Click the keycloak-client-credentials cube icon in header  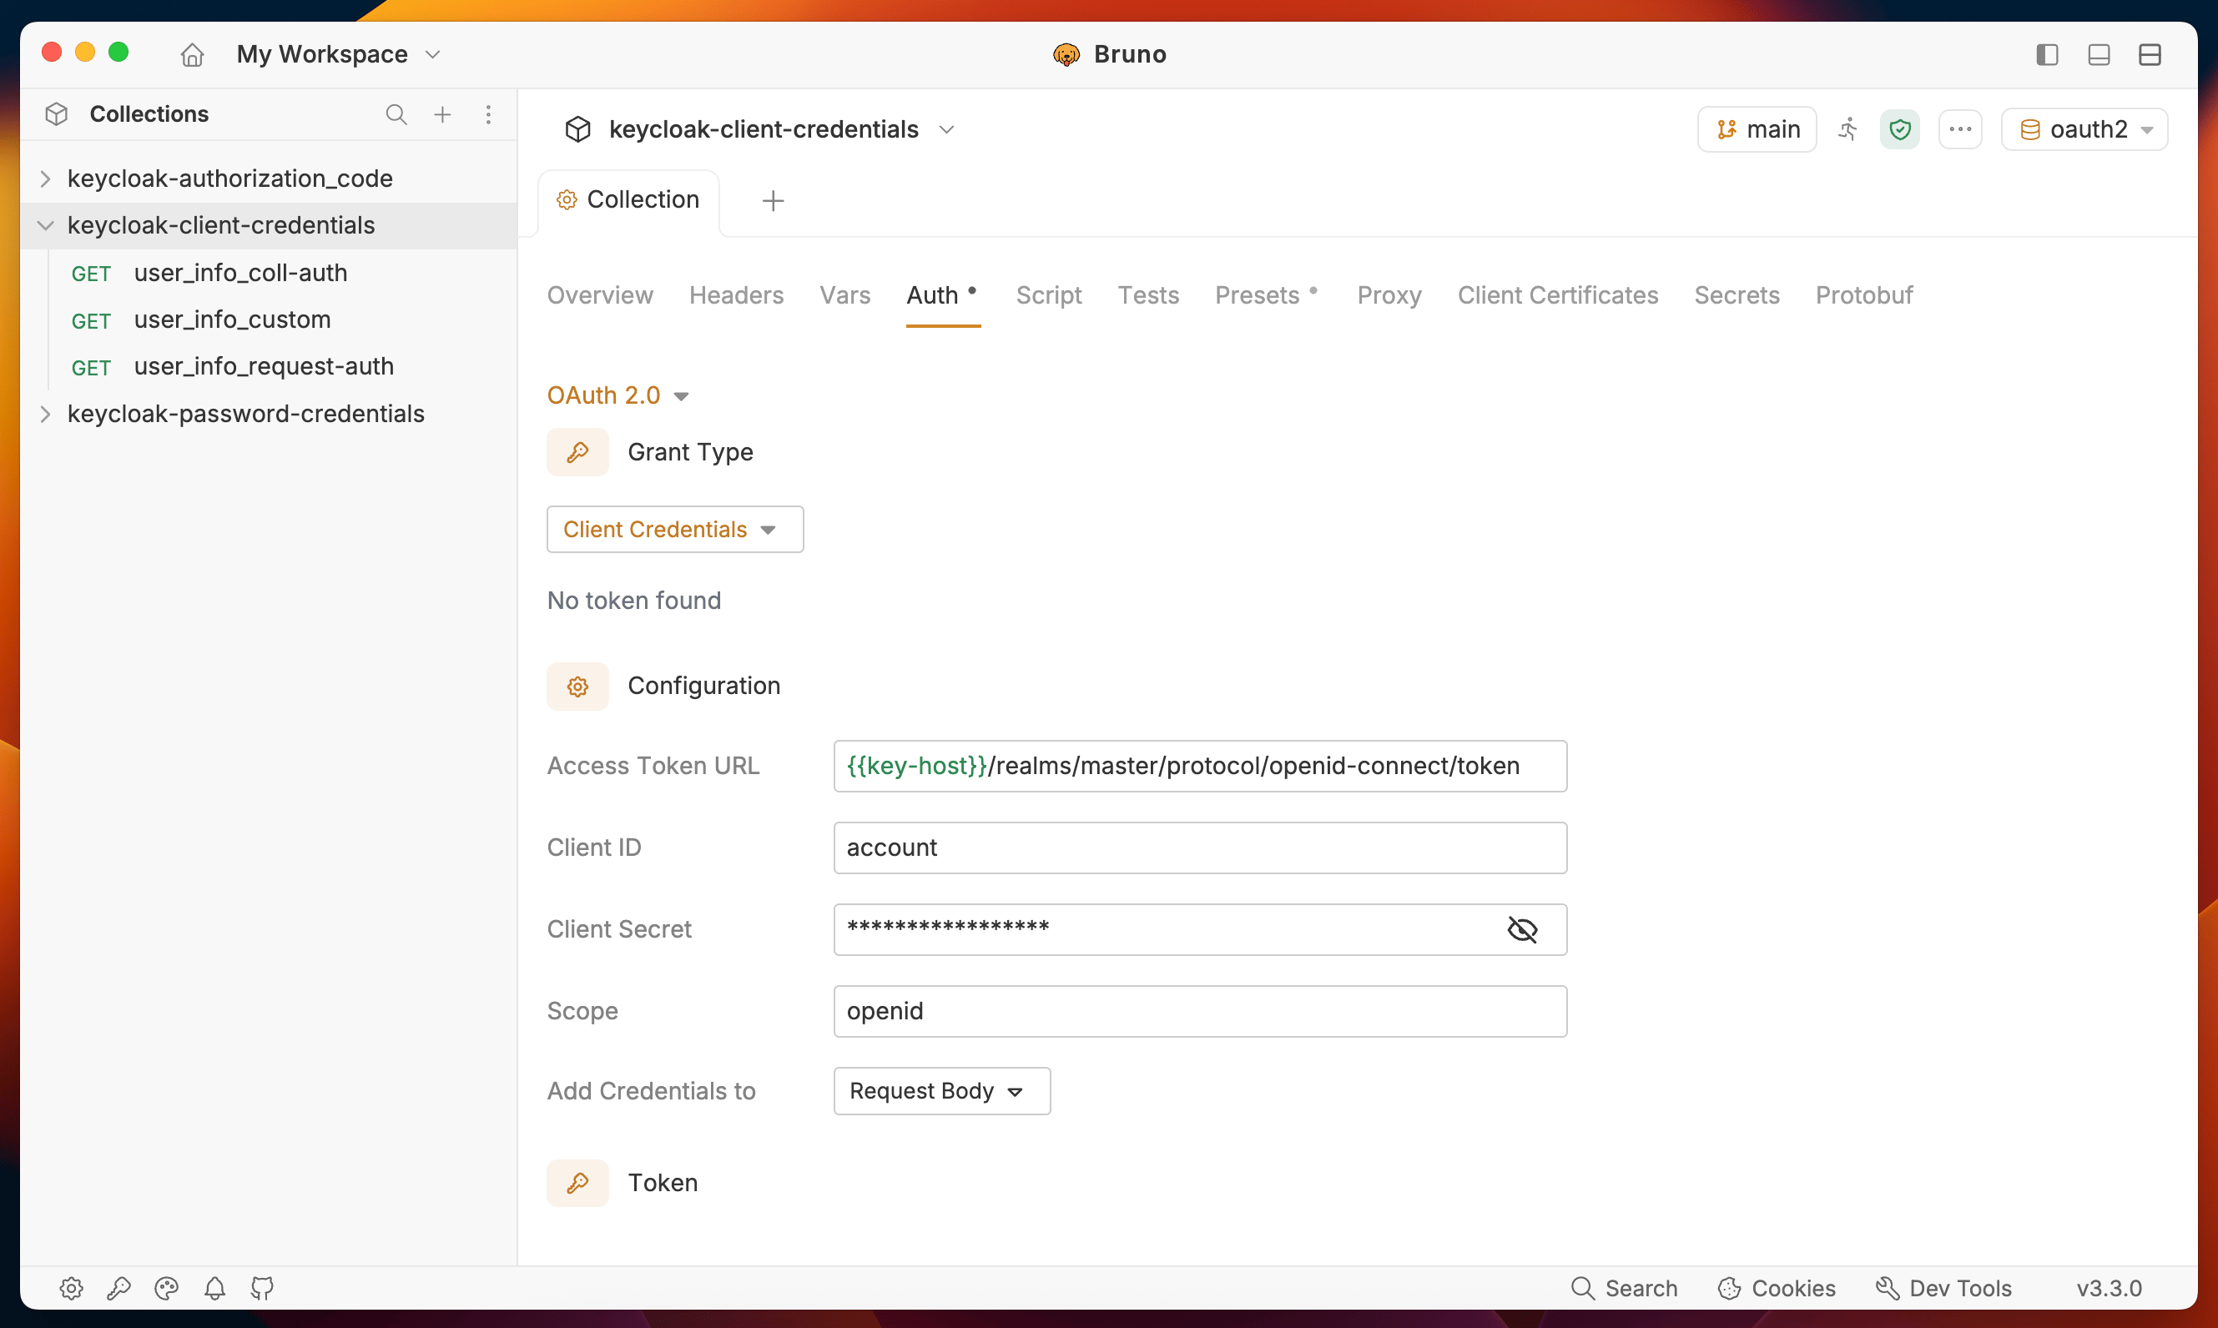577,130
